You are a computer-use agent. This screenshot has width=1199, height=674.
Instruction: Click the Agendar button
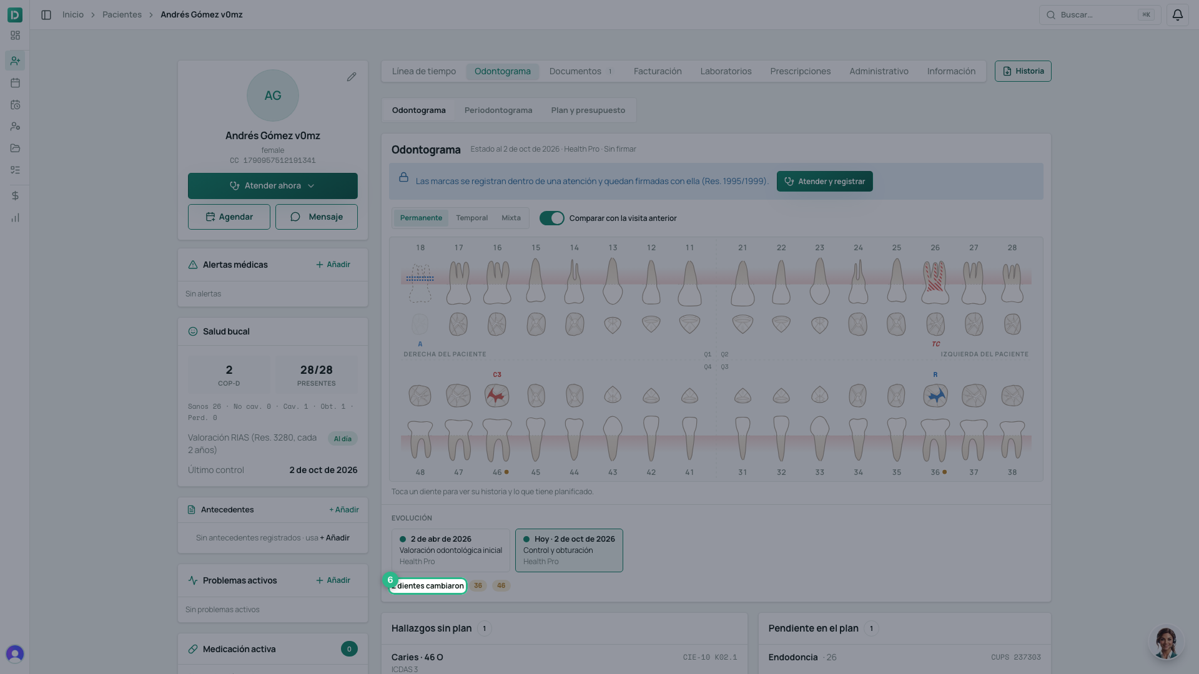pyautogui.click(x=229, y=217)
